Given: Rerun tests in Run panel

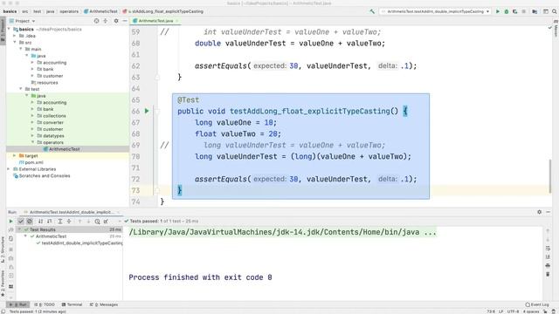Looking at the screenshot, I should [x=10, y=221].
